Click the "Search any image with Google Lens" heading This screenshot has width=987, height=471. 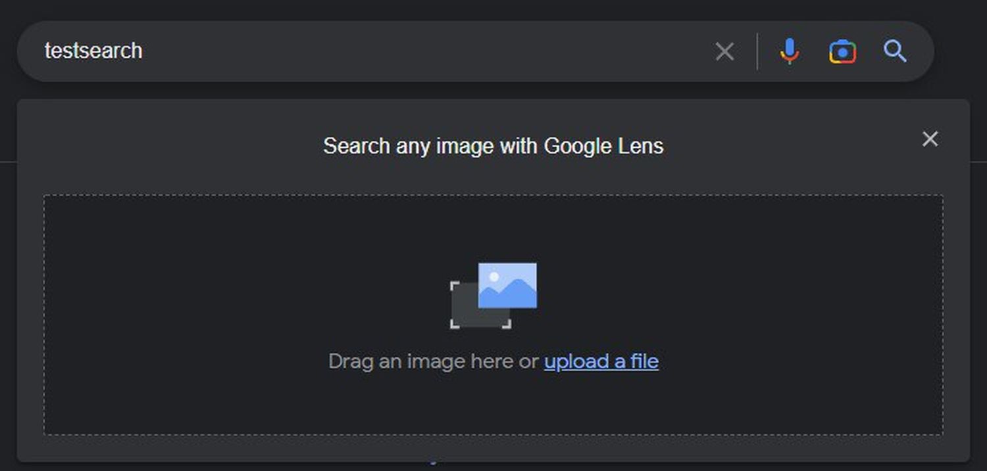(x=493, y=146)
